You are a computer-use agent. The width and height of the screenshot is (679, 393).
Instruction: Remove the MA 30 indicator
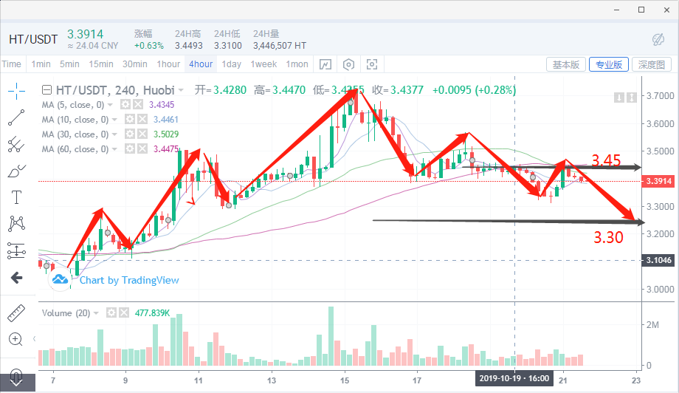click(142, 134)
